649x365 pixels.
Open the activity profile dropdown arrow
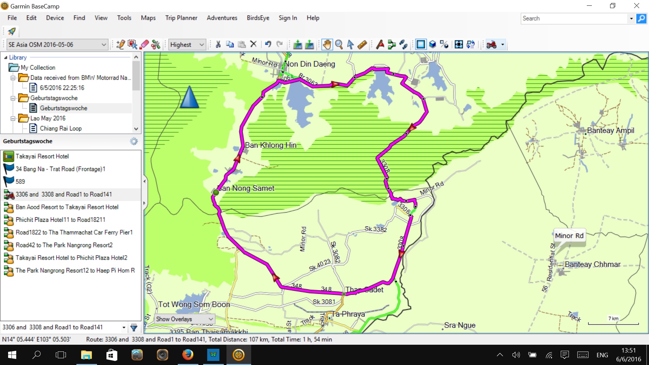pyautogui.click(x=503, y=44)
